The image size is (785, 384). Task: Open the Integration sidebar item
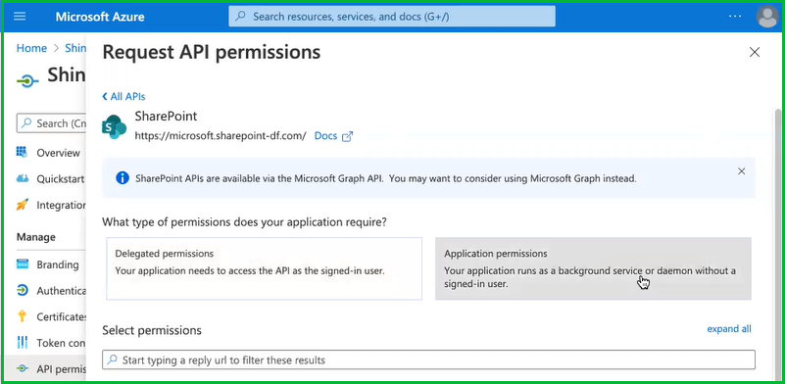pos(61,206)
